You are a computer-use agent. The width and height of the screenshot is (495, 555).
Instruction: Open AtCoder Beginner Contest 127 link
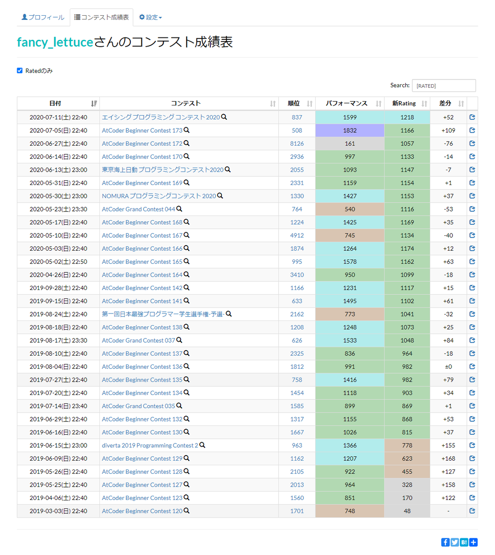[142, 485]
